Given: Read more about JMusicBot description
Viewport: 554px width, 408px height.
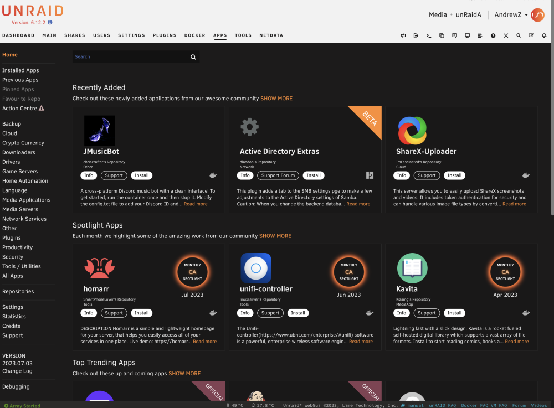Looking at the screenshot, I should [196, 204].
